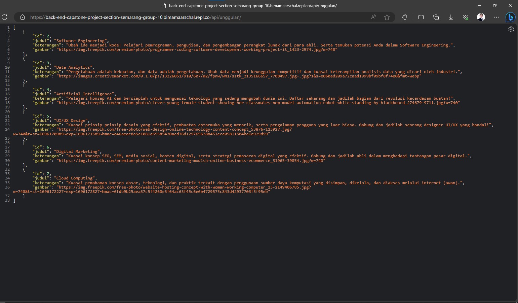Open the browser profile avatar

click(481, 17)
